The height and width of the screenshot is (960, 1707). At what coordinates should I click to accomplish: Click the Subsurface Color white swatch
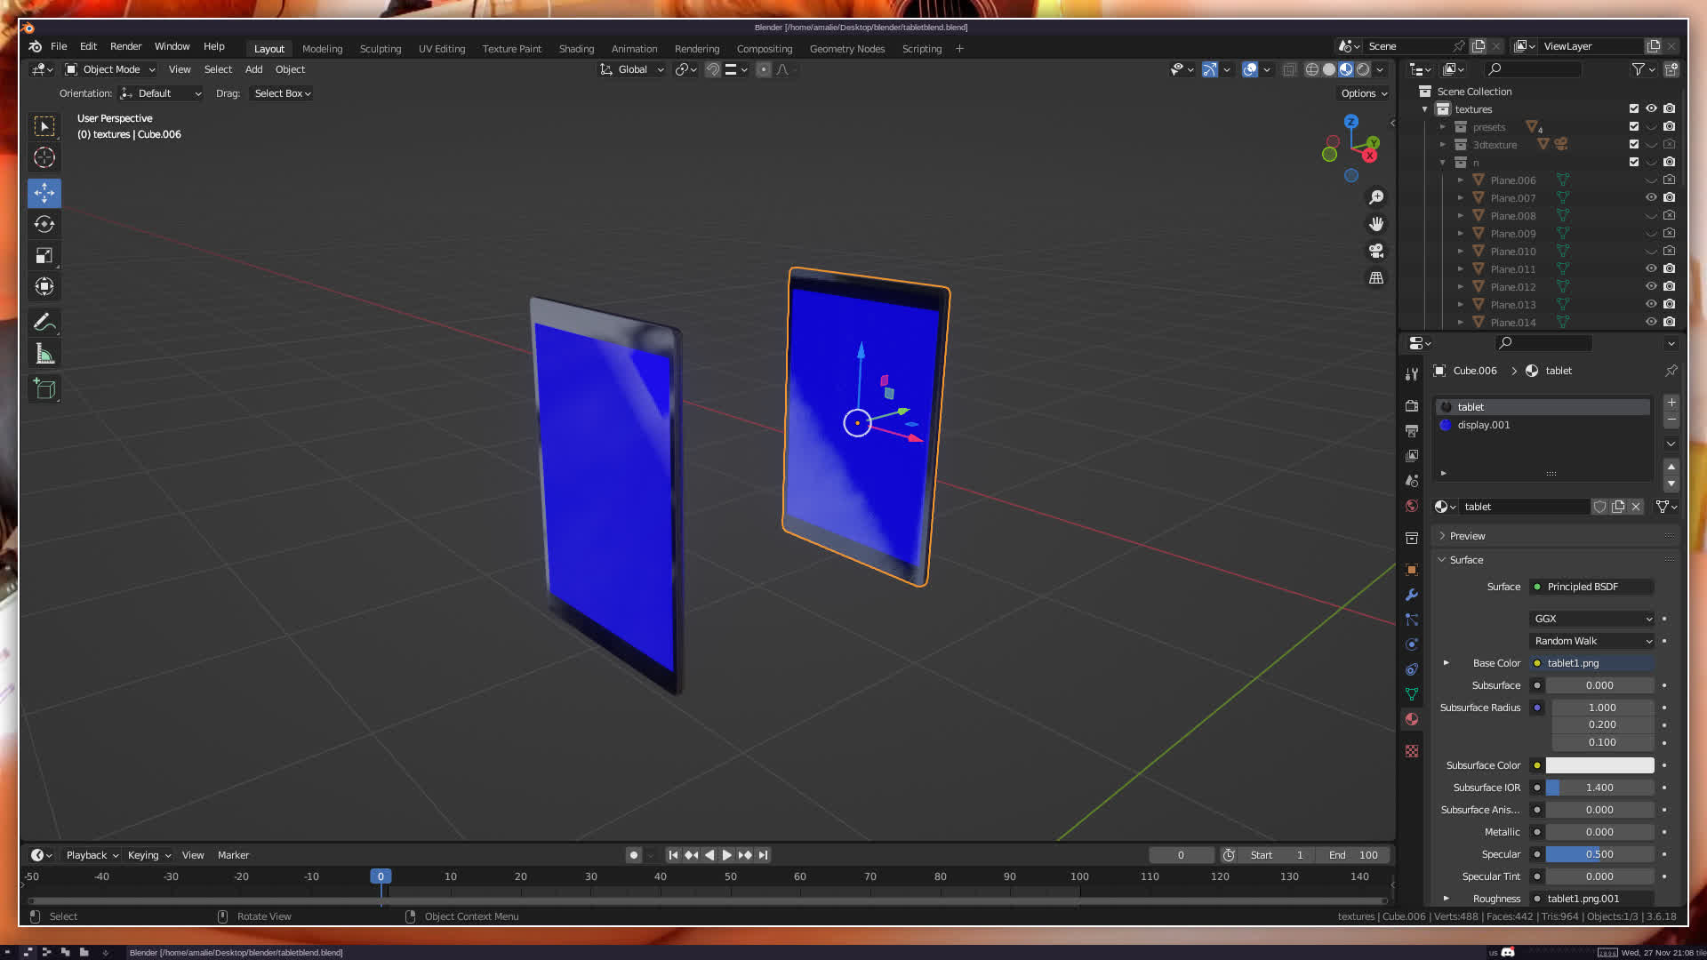pos(1599,765)
